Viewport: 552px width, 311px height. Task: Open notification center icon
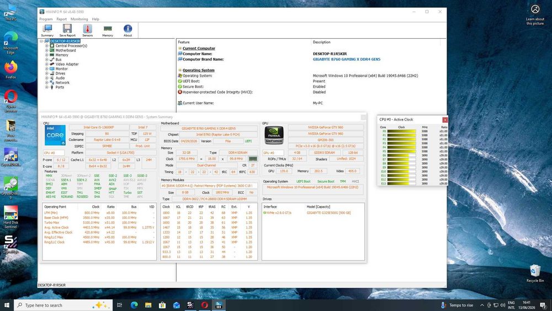(543, 305)
